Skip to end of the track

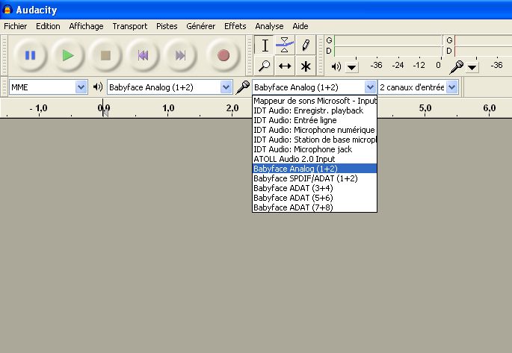point(180,55)
